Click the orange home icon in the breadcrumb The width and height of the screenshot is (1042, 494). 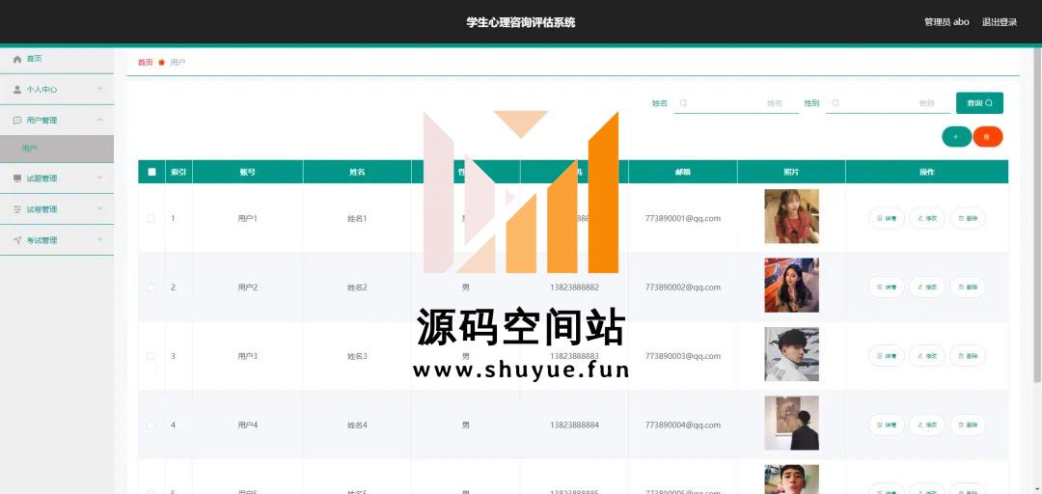(x=161, y=63)
